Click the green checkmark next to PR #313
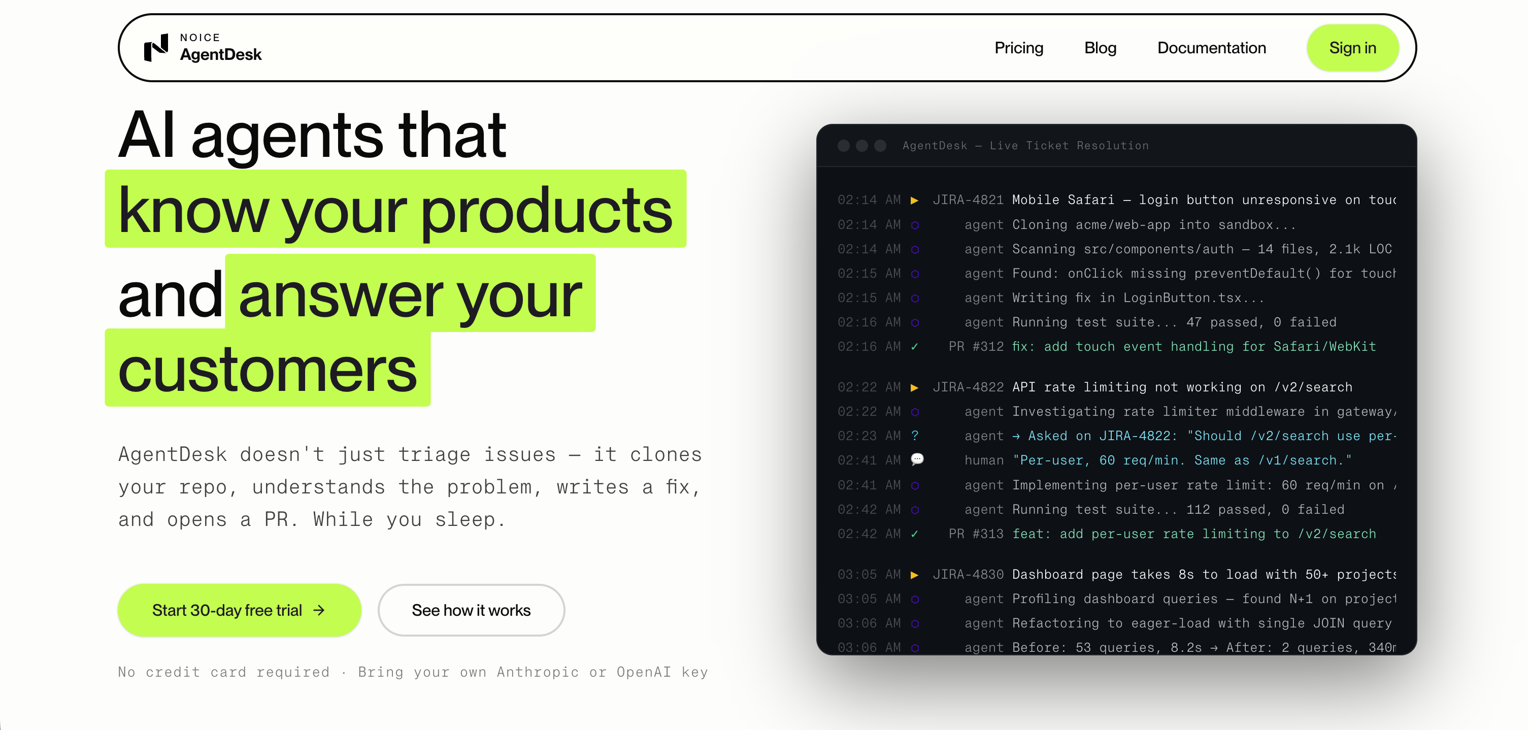This screenshot has width=1528, height=730. (914, 534)
